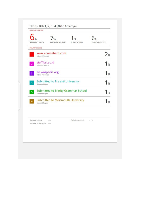Click the 1% publications value
The width and height of the screenshot is (150, 212).
pos(74,38)
